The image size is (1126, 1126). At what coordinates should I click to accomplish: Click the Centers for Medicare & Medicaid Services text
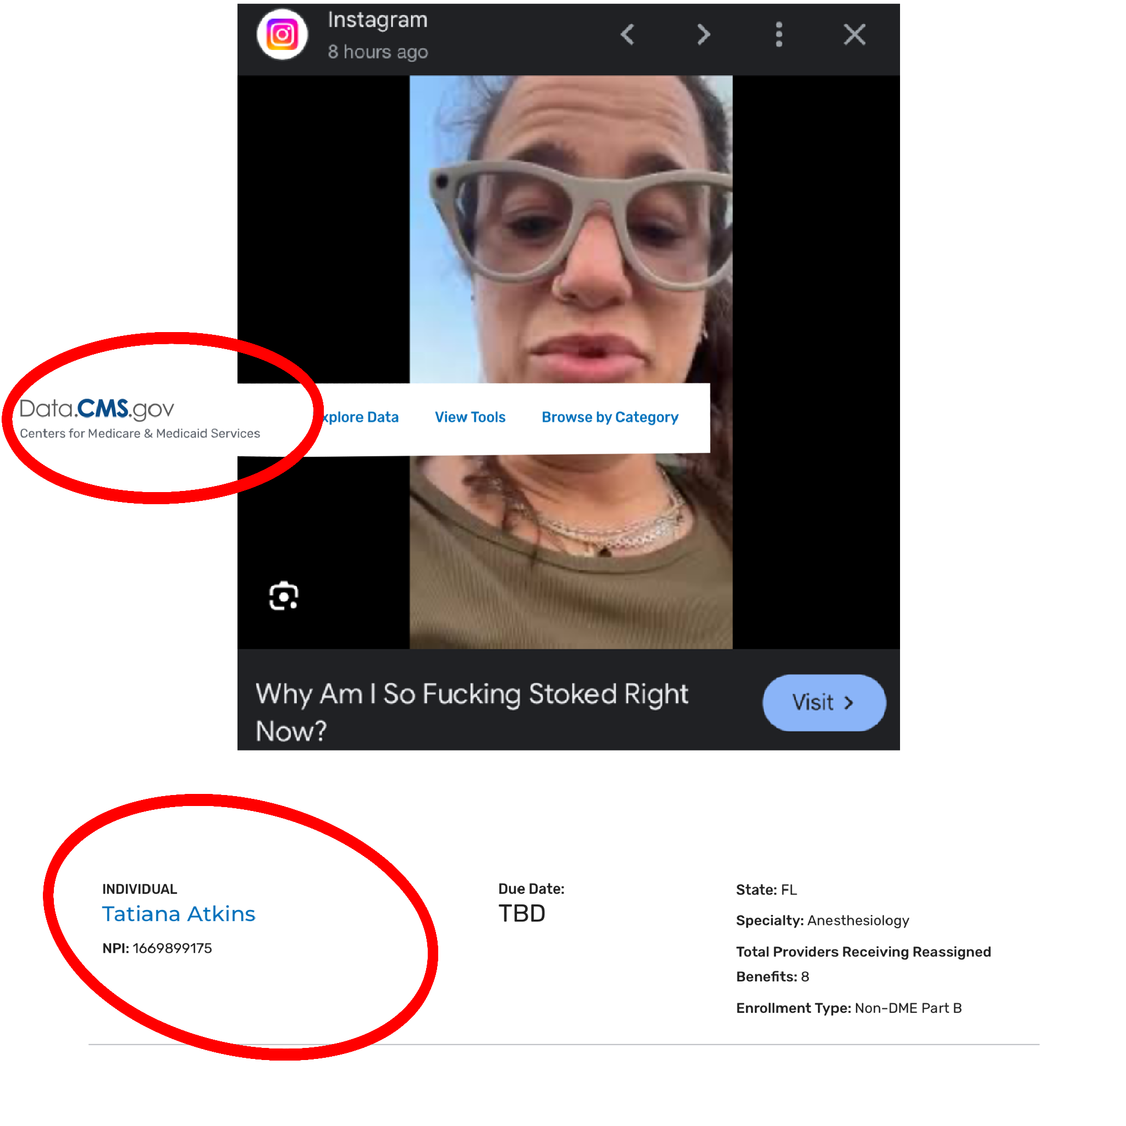coord(140,434)
